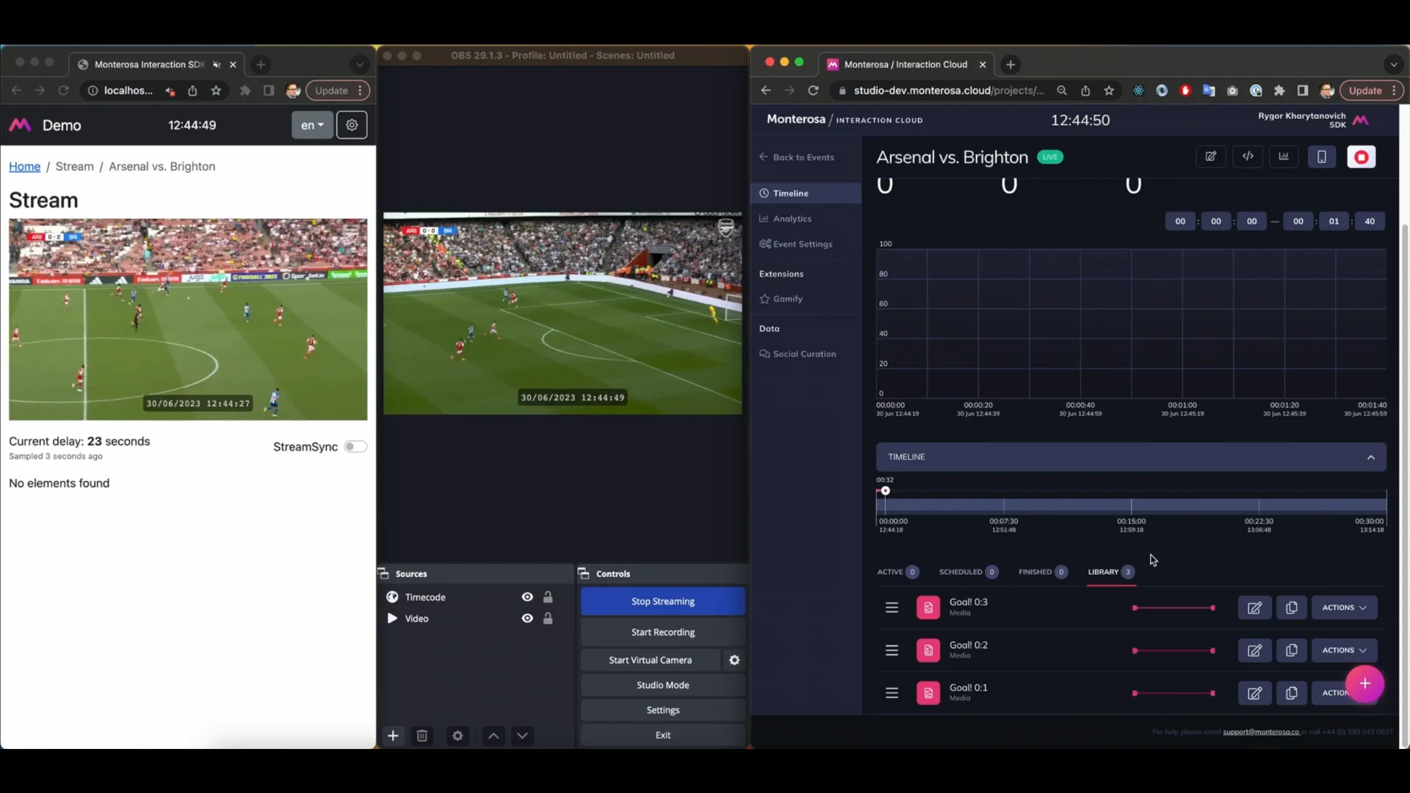The width and height of the screenshot is (1410, 793).
Task: Hide the Video source in OBS
Action: click(x=527, y=618)
